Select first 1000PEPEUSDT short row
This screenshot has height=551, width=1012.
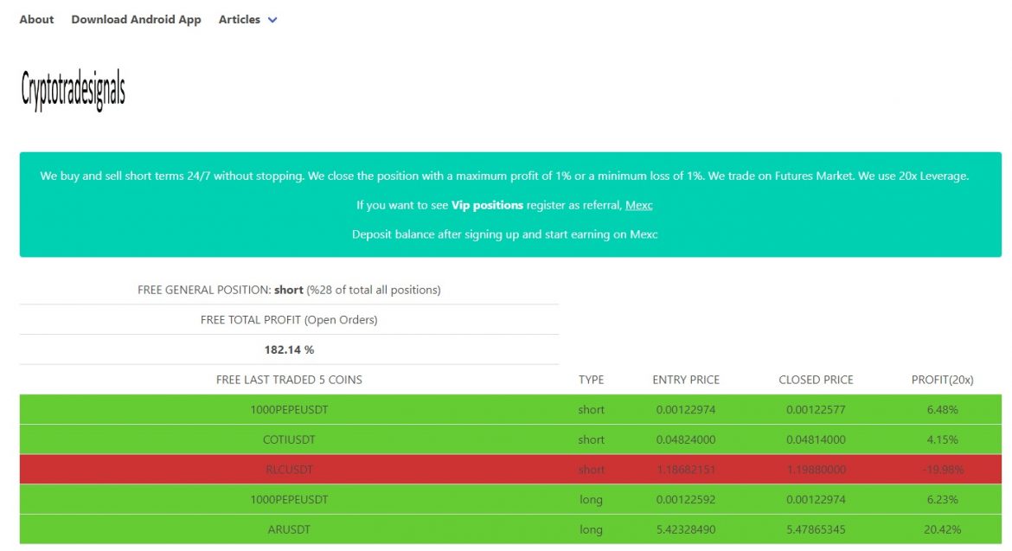point(289,409)
